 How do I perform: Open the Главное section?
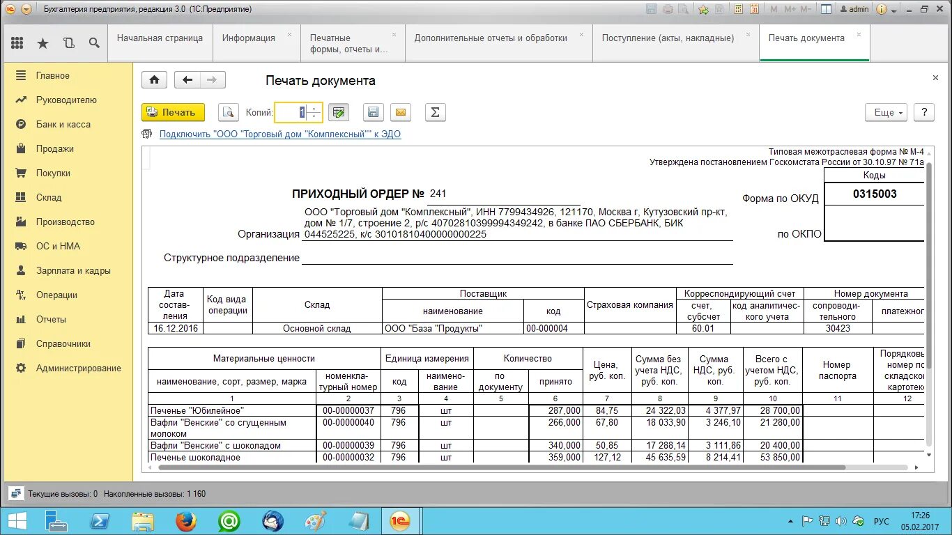point(67,75)
